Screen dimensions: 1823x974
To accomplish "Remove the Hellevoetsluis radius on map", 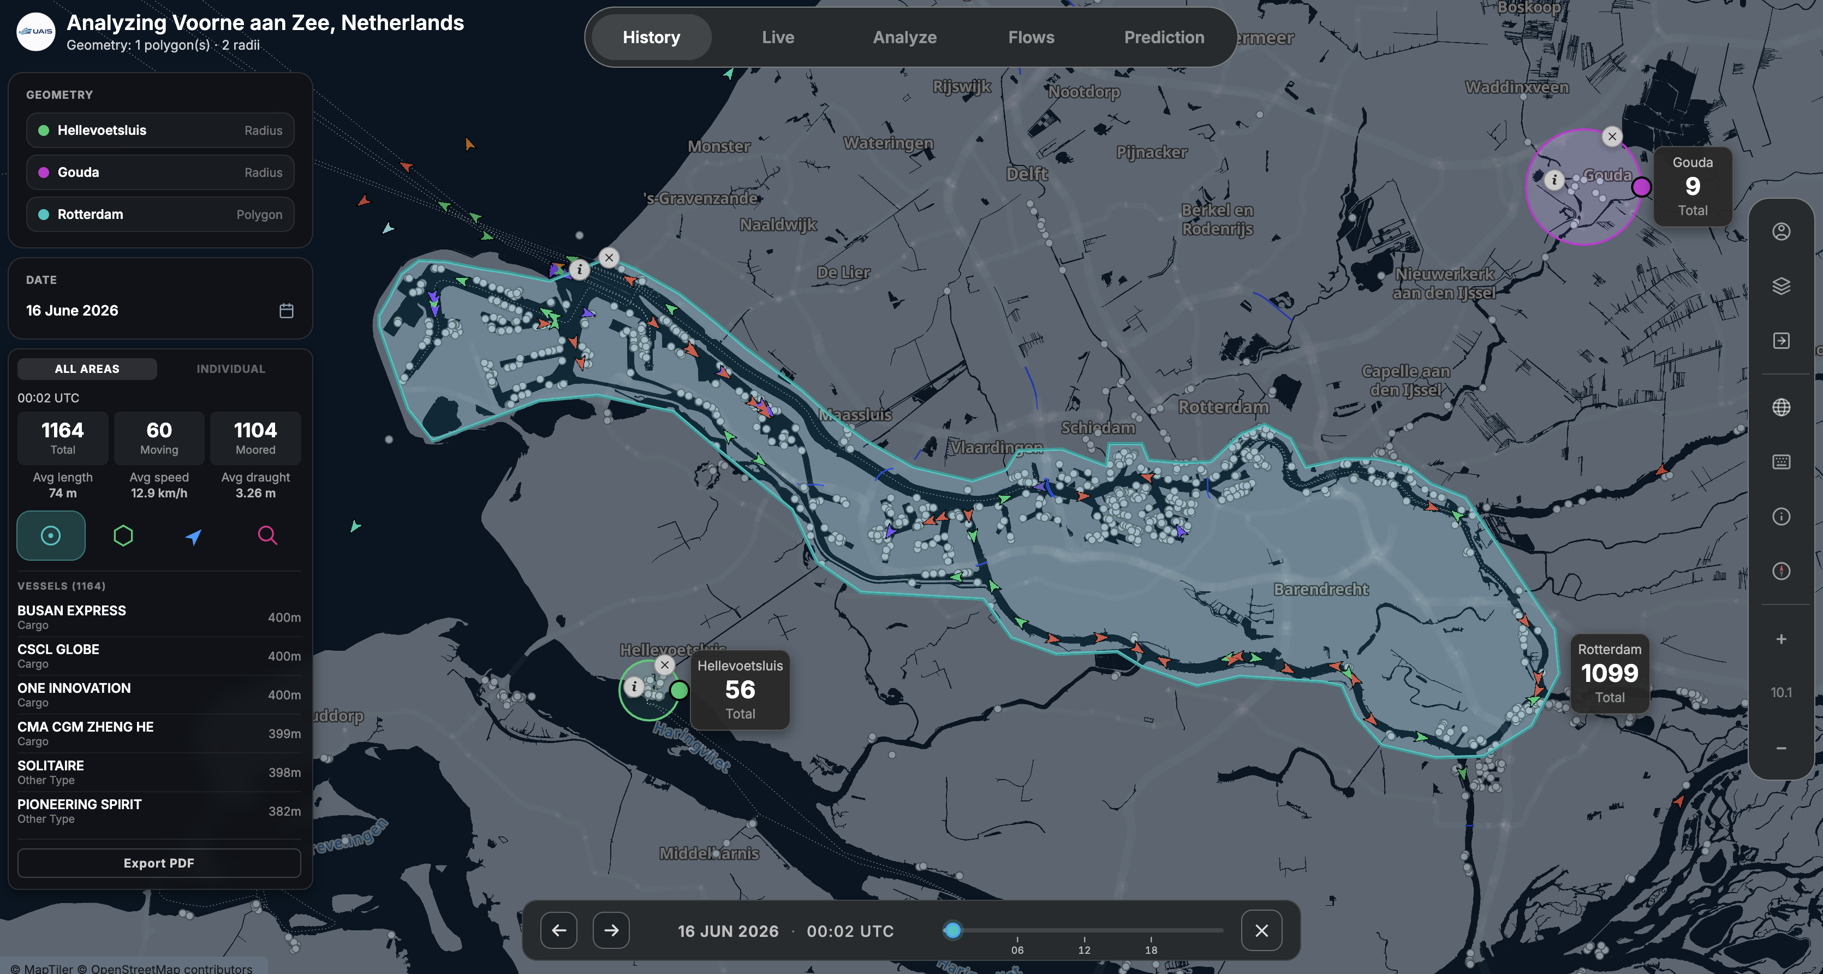I will [664, 664].
